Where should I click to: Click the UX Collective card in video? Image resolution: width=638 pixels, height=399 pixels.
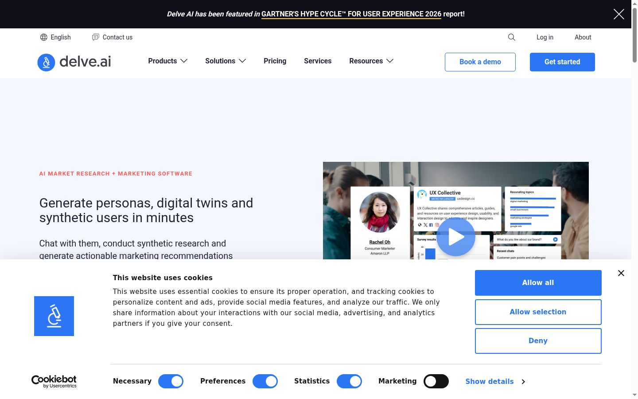click(458, 209)
